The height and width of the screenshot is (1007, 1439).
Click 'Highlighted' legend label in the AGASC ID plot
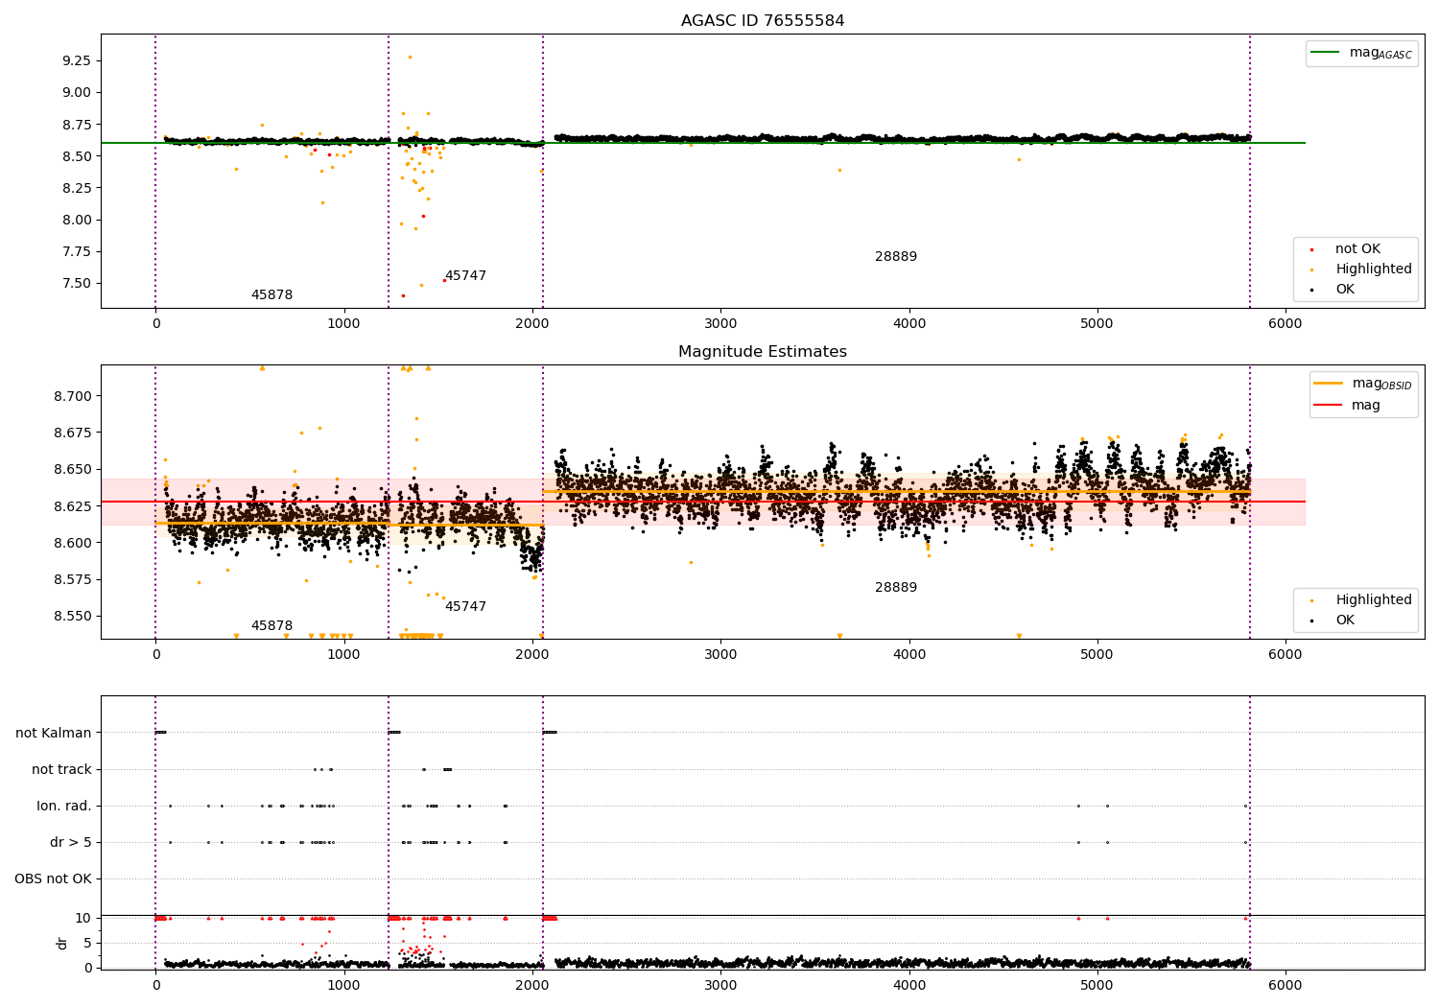(x=1374, y=269)
